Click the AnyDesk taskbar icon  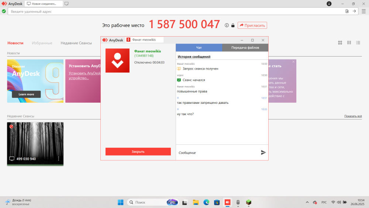[227, 202]
